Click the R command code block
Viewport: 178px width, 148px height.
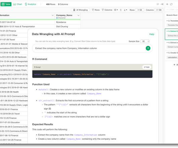(x=92, y=74)
